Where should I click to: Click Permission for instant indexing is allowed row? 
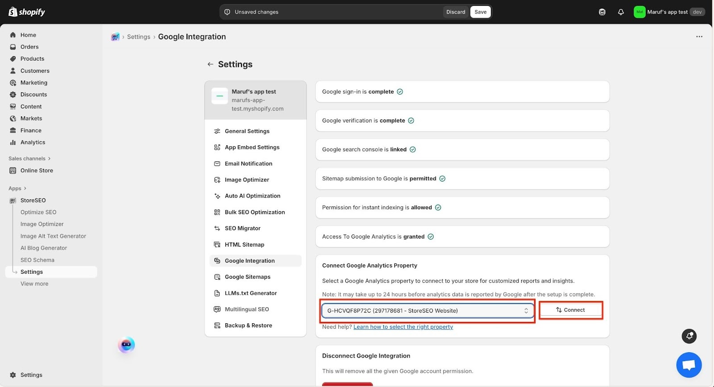(462, 207)
